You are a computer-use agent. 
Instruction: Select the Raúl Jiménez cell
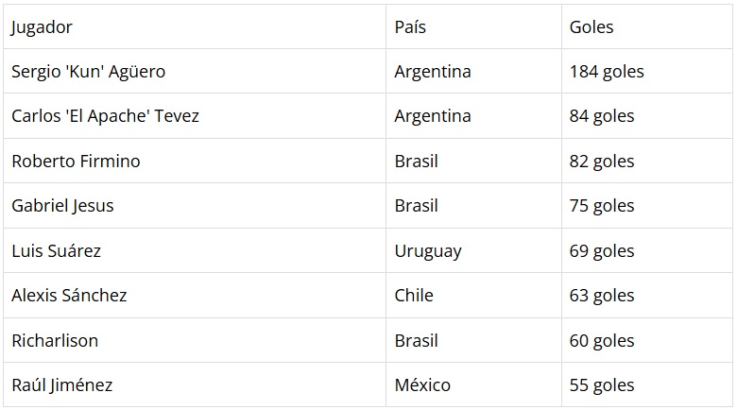tap(62, 385)
